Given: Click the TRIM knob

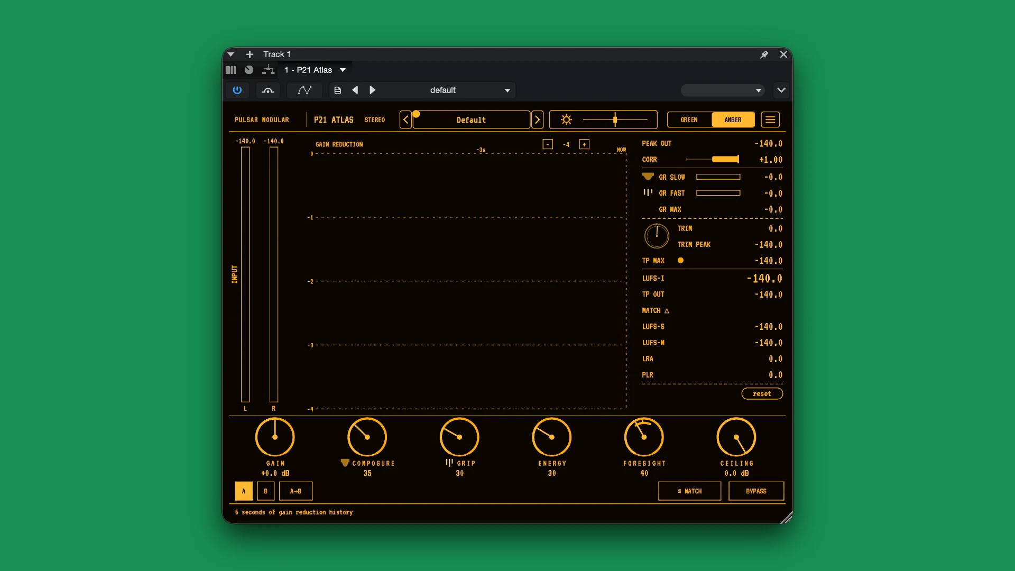Looking at the screenshot, I should (657, 236).
